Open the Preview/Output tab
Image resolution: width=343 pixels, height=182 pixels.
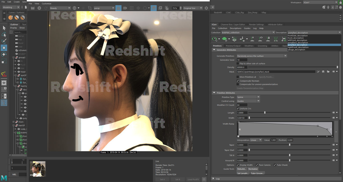click(x=233, y=46)
